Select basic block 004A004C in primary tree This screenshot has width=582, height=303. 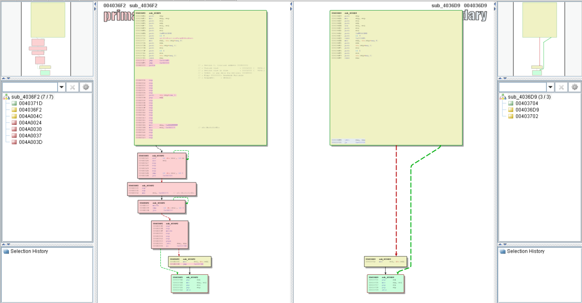pyautogui.click(x=30, y=116)
